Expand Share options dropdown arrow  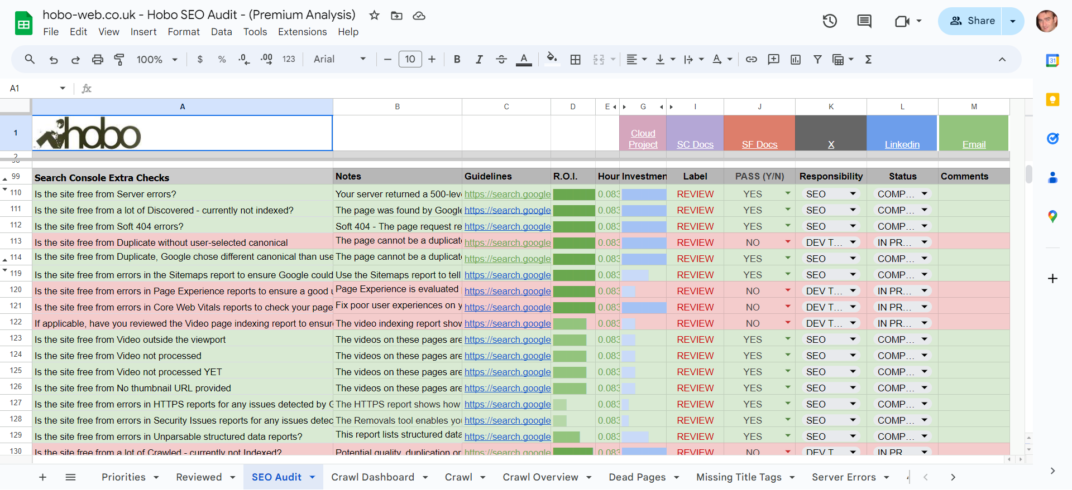tap(1013, 21)
